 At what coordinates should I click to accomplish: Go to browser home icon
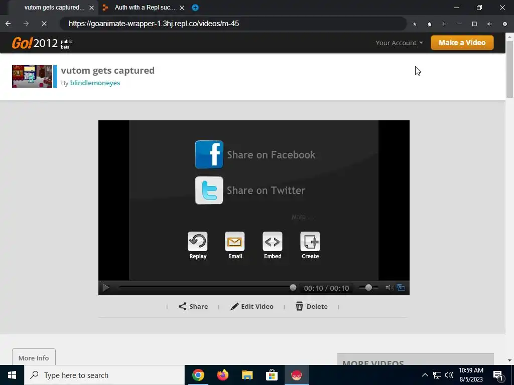pos(429,24)
